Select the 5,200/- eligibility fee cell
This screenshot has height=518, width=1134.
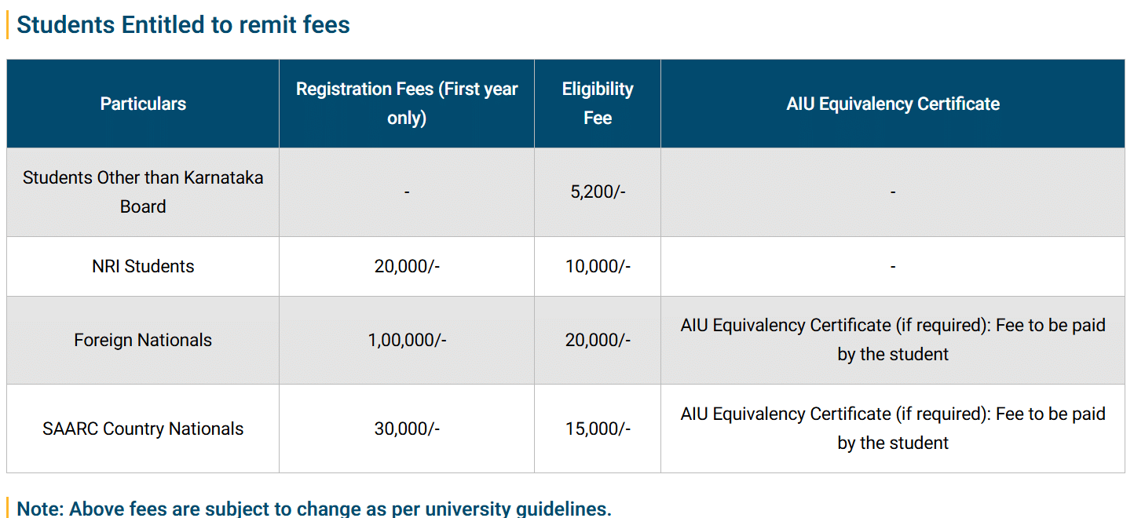[598, 192]
